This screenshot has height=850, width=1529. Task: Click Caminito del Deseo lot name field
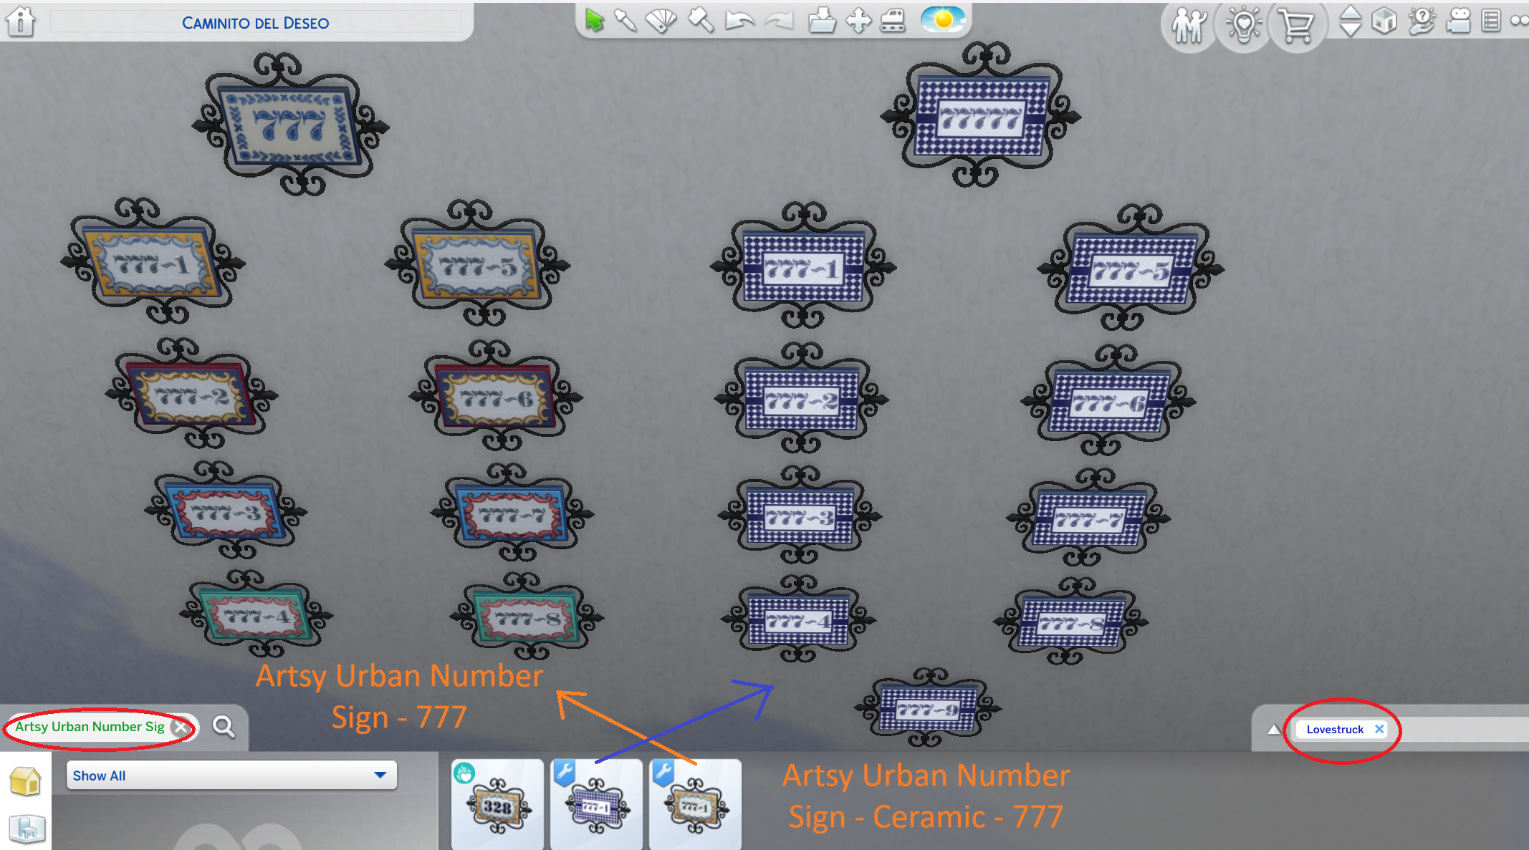click(256, 23)
